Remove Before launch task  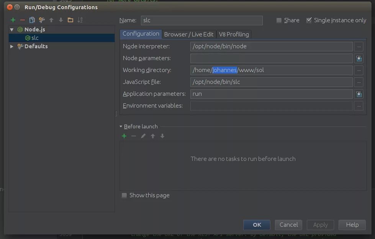134,136
